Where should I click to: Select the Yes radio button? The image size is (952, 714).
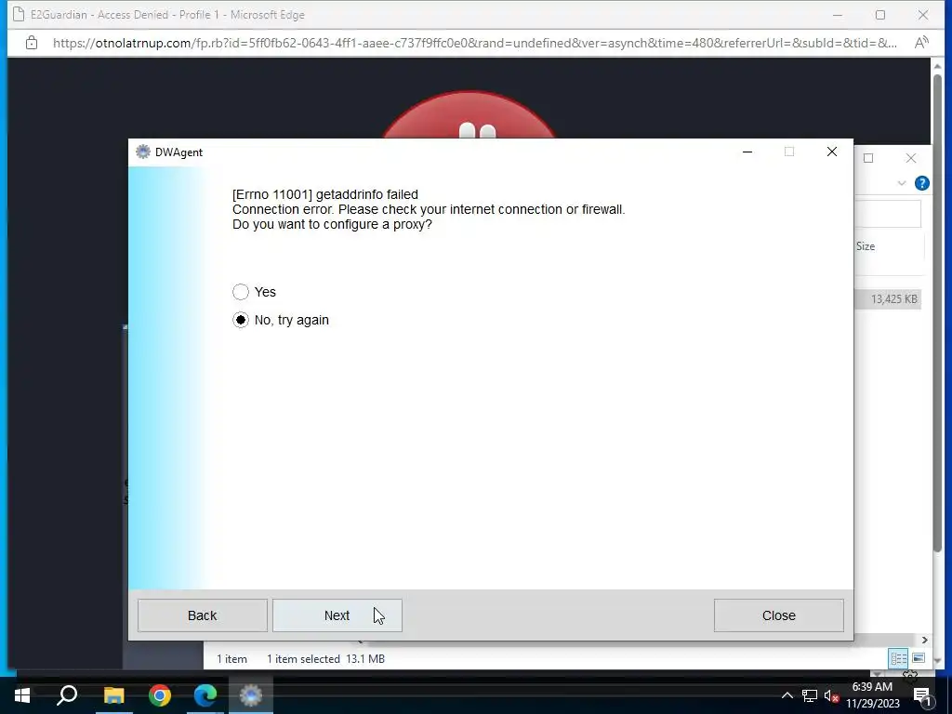pos(241,292)
